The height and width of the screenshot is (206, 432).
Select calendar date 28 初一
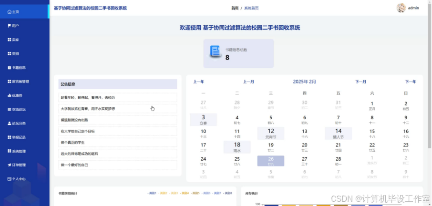339,161
